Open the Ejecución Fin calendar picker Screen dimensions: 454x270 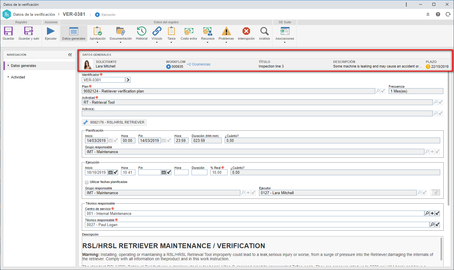point(164,172)
